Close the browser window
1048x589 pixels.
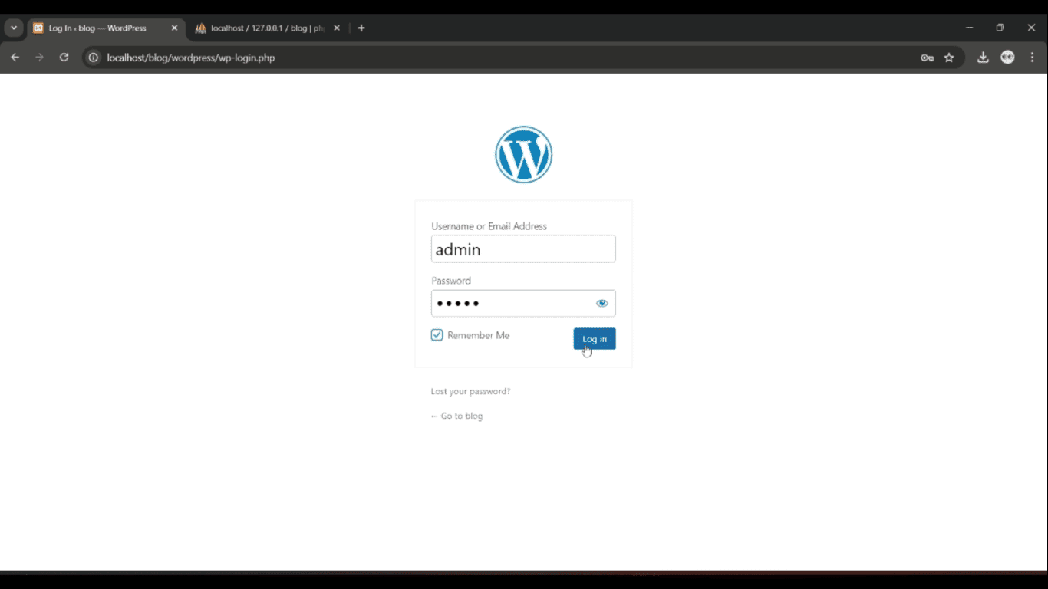pos(1031,28)
